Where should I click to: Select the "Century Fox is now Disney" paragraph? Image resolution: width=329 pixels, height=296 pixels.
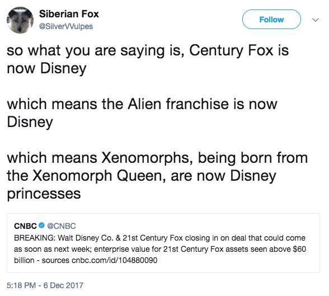click(x=148, y=59)
